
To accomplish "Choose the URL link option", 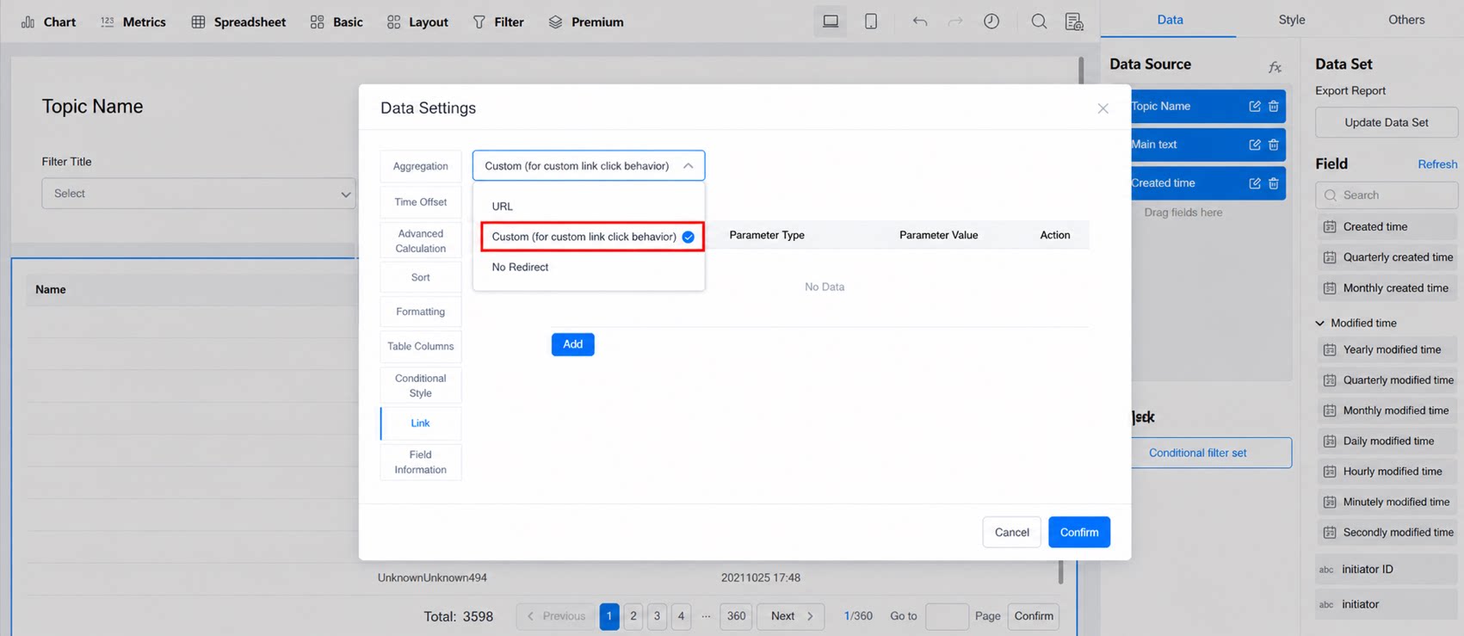I will pyautogui.click(x=502, y=207).
